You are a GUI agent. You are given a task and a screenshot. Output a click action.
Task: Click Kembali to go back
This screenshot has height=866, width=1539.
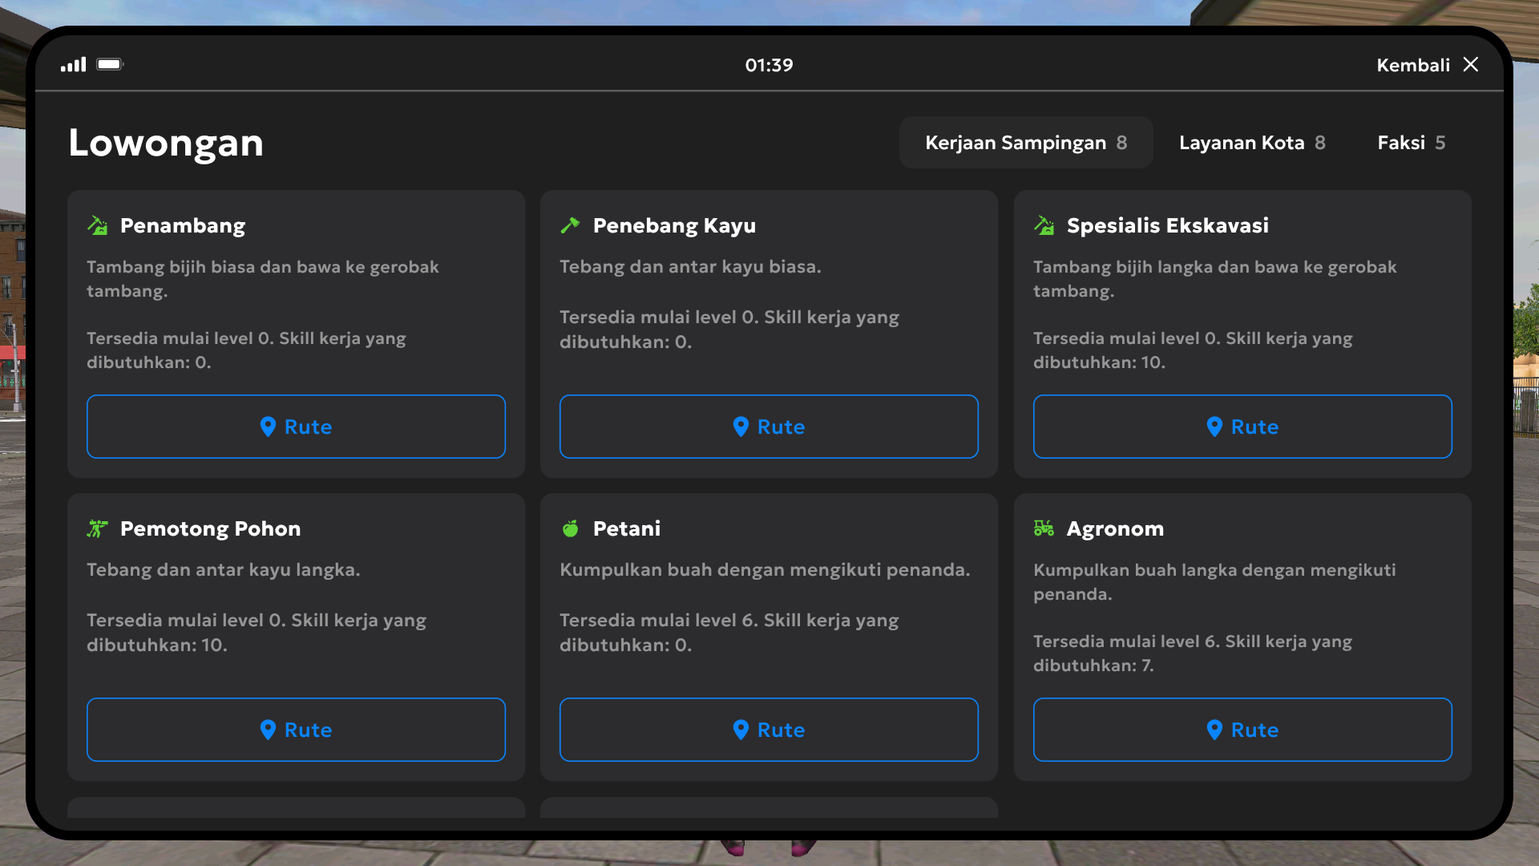click(1412, 65)
